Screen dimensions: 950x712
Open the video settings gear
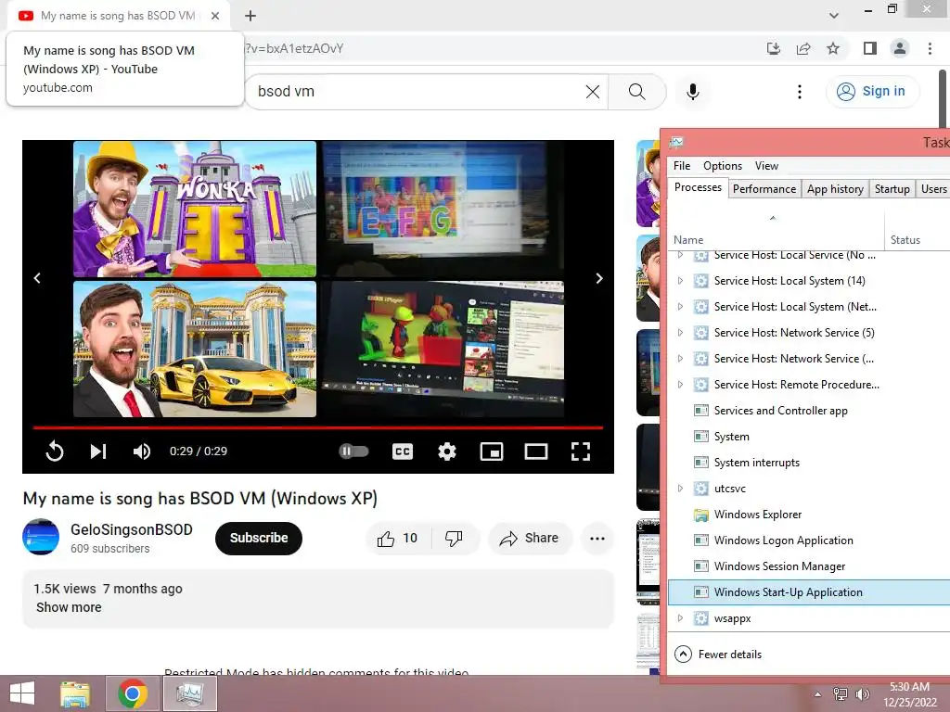coord(447,451)
